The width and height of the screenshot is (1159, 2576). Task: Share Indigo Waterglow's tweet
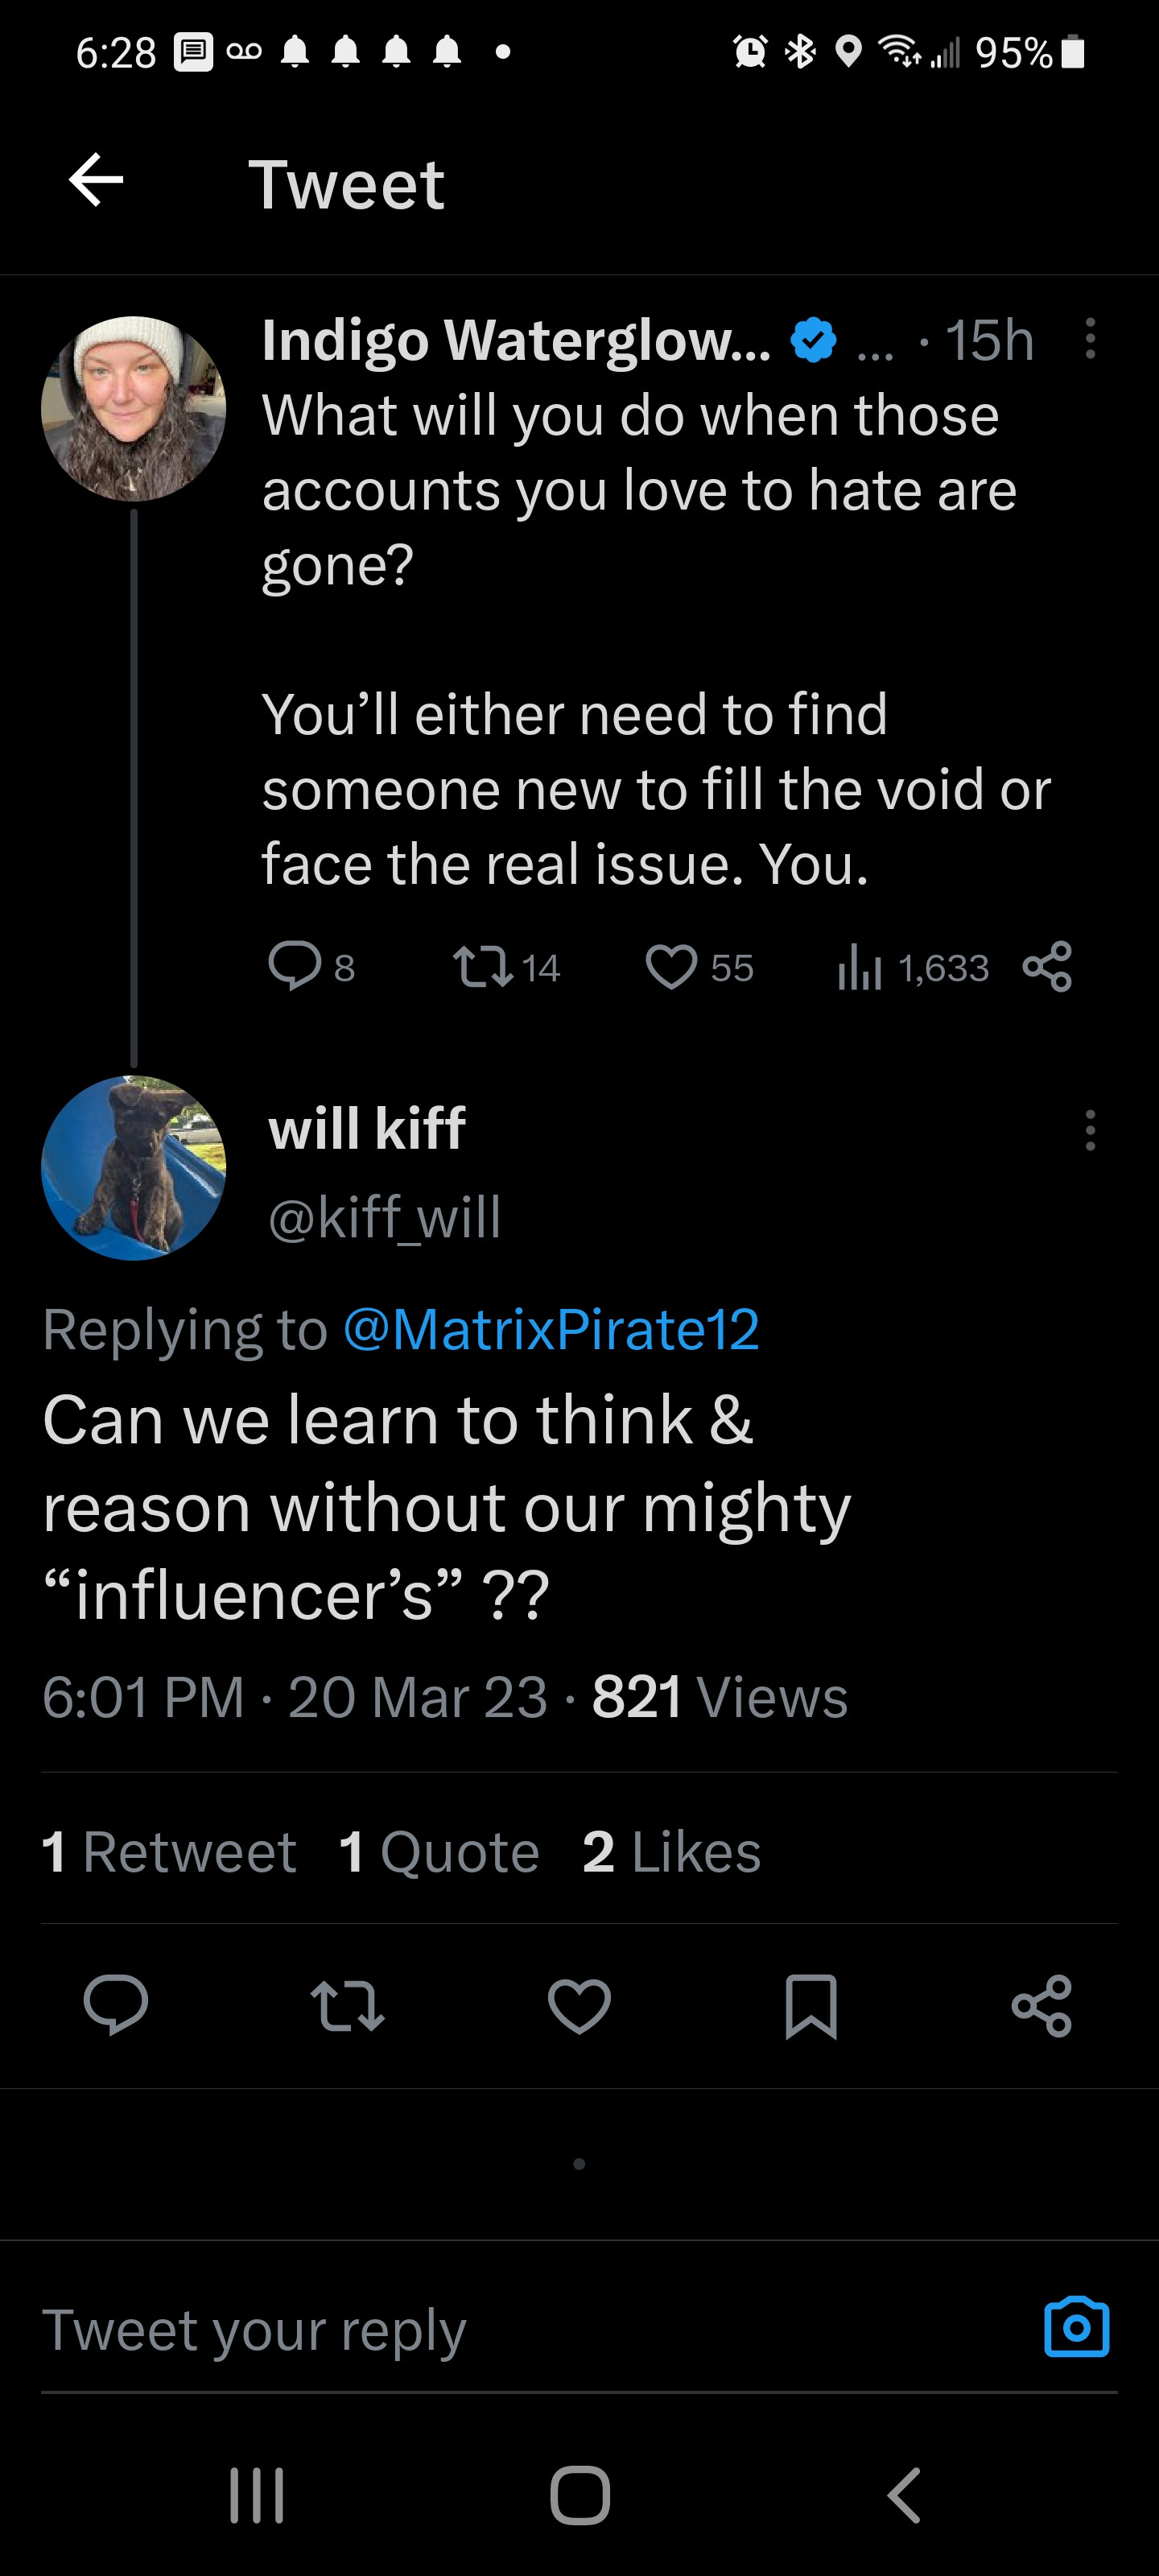pyautogui.click(x=1047, y=966)
